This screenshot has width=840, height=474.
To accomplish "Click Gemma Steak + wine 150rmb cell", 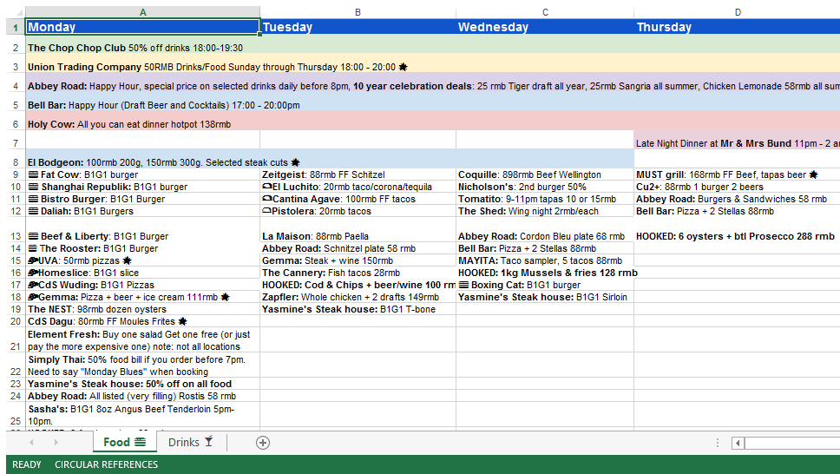I will (x=358, y=260).
